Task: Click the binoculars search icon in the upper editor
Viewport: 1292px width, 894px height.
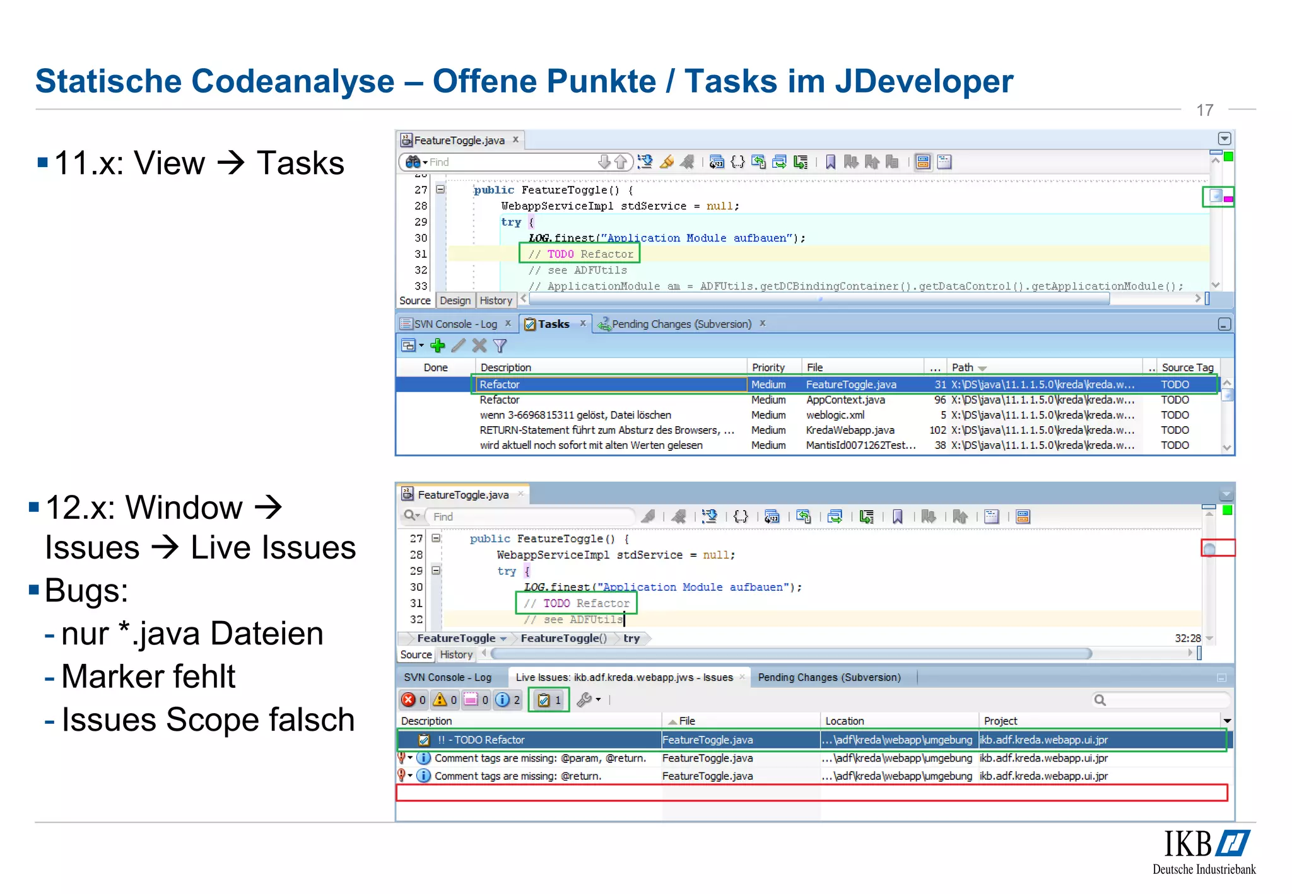Action: 413,162
